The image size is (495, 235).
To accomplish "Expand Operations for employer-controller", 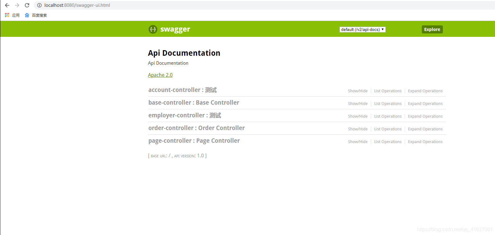I will (425, 116).
